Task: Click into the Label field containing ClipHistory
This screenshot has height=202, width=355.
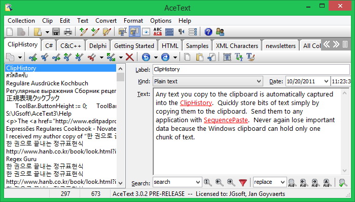Action: [251, 69]
